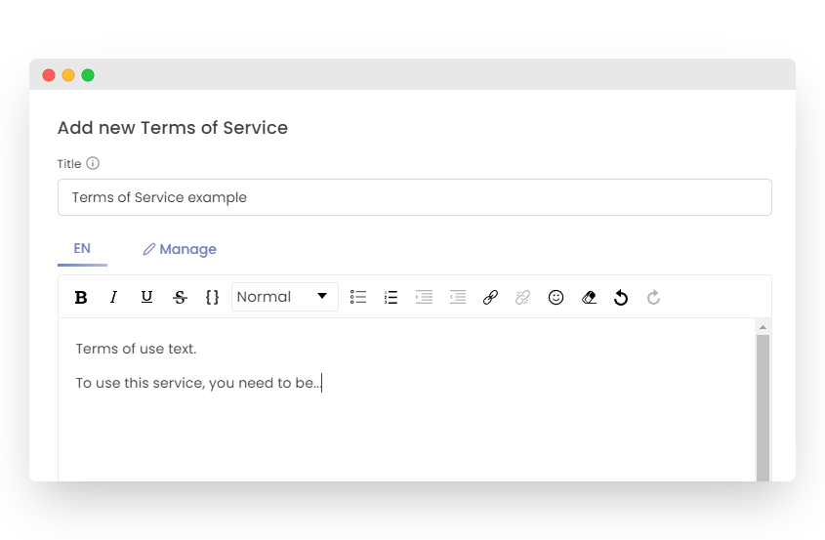Image resolution: width=825 pixels, height=540 pixels.
Task: Insert an unordered bullet list
Action: 358,298
